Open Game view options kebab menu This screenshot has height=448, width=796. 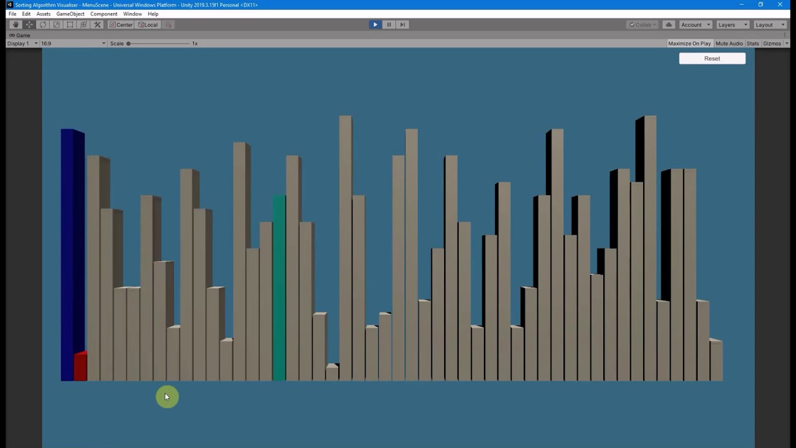[786, 35]
